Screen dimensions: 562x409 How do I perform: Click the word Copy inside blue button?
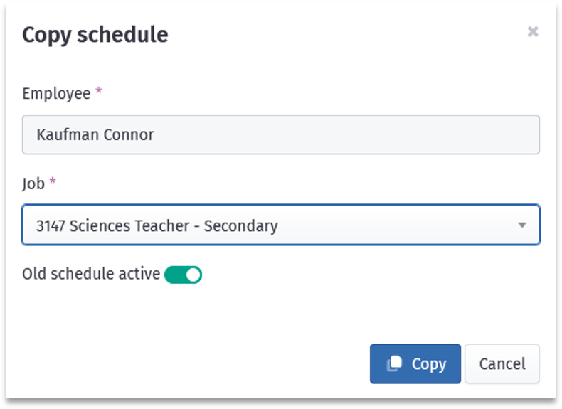[429, 365]
